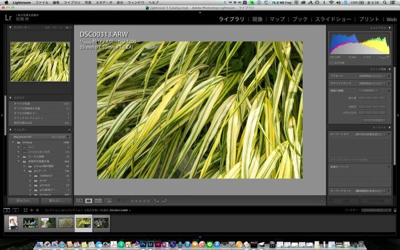Open the ブック module
Viewport: 400px width, 250px height.
click(300, 19)
